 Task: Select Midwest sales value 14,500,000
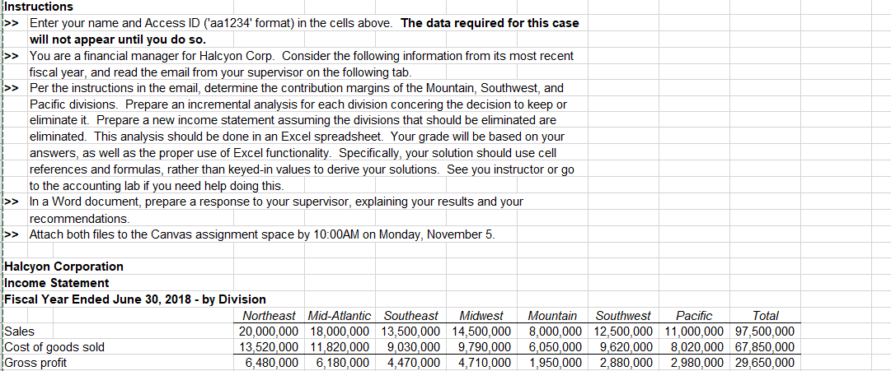point(481,332)
